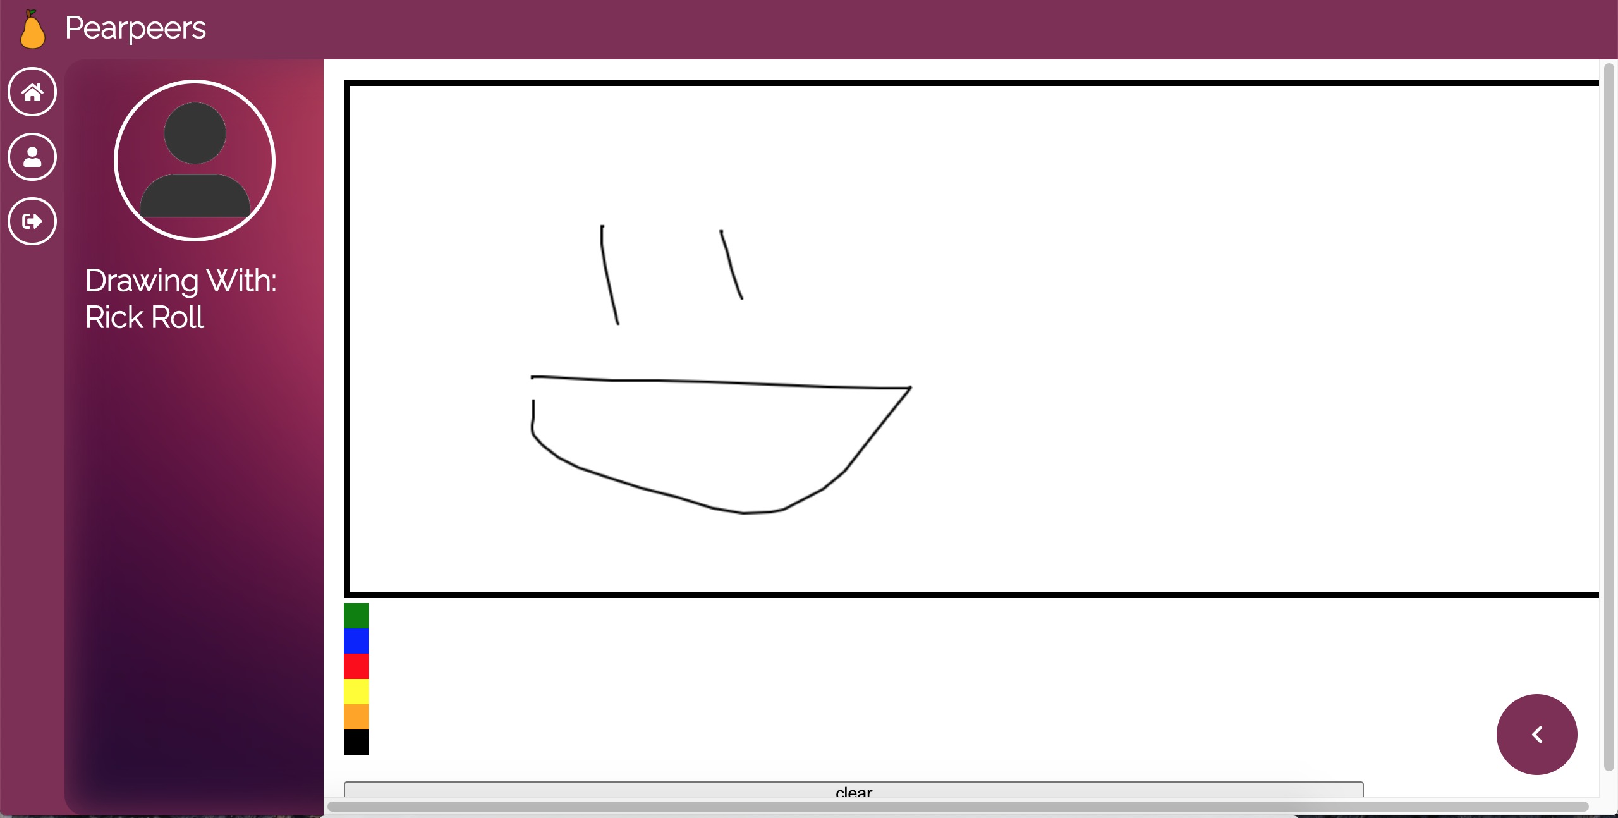This screenshot has width=1618, height=818.
Task: Click the vertical scrollbar on right
Action: tap(1609, 417)
